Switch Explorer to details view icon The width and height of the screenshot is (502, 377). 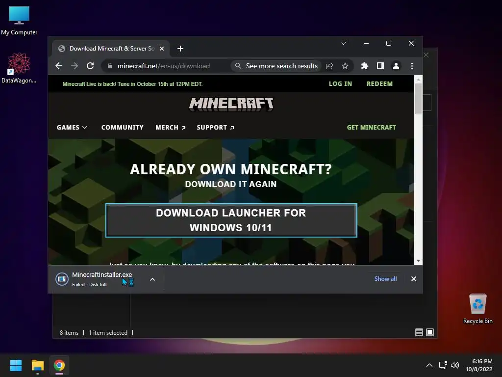(419, 332)
